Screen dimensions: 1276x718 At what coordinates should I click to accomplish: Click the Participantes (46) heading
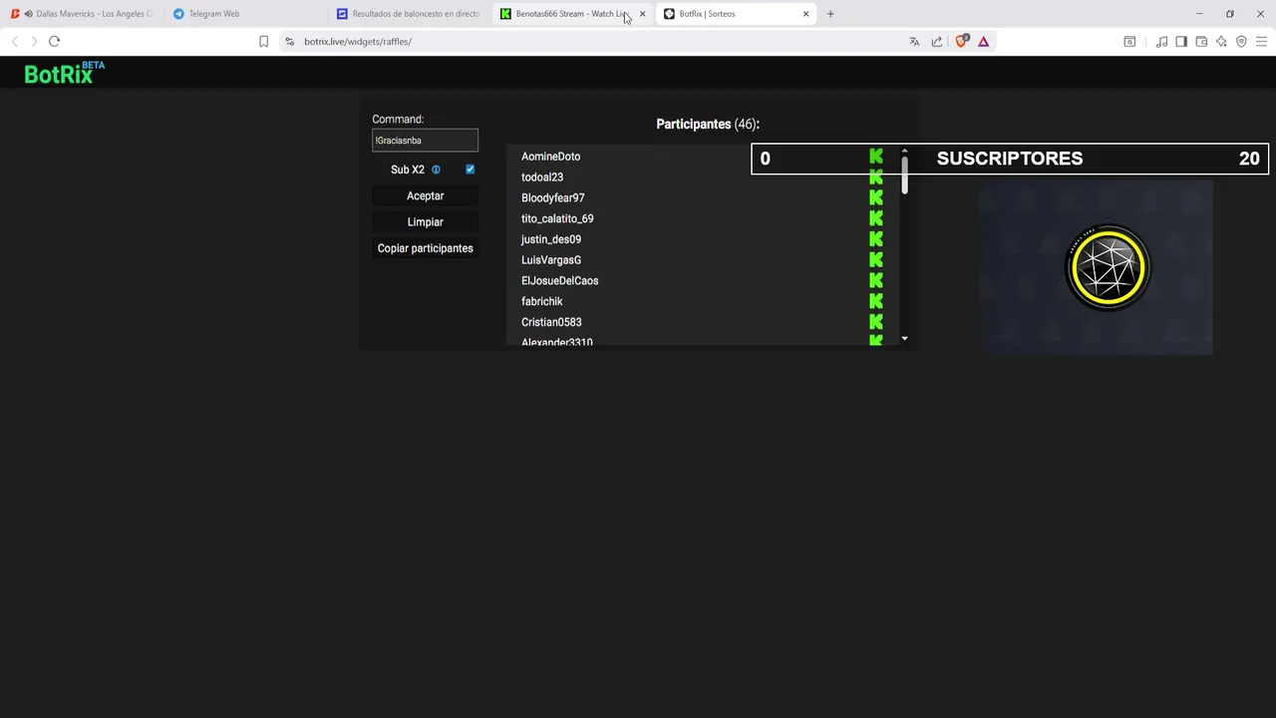click(x=708, y=125)
